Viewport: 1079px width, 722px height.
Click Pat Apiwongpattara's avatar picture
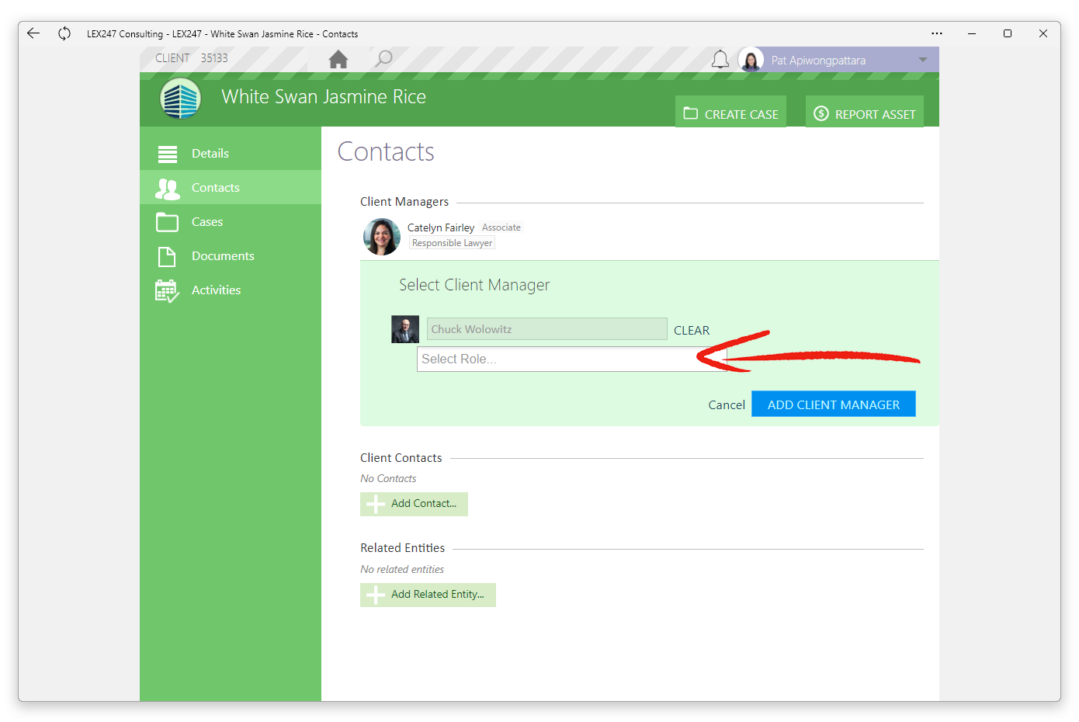click(751, 60)
